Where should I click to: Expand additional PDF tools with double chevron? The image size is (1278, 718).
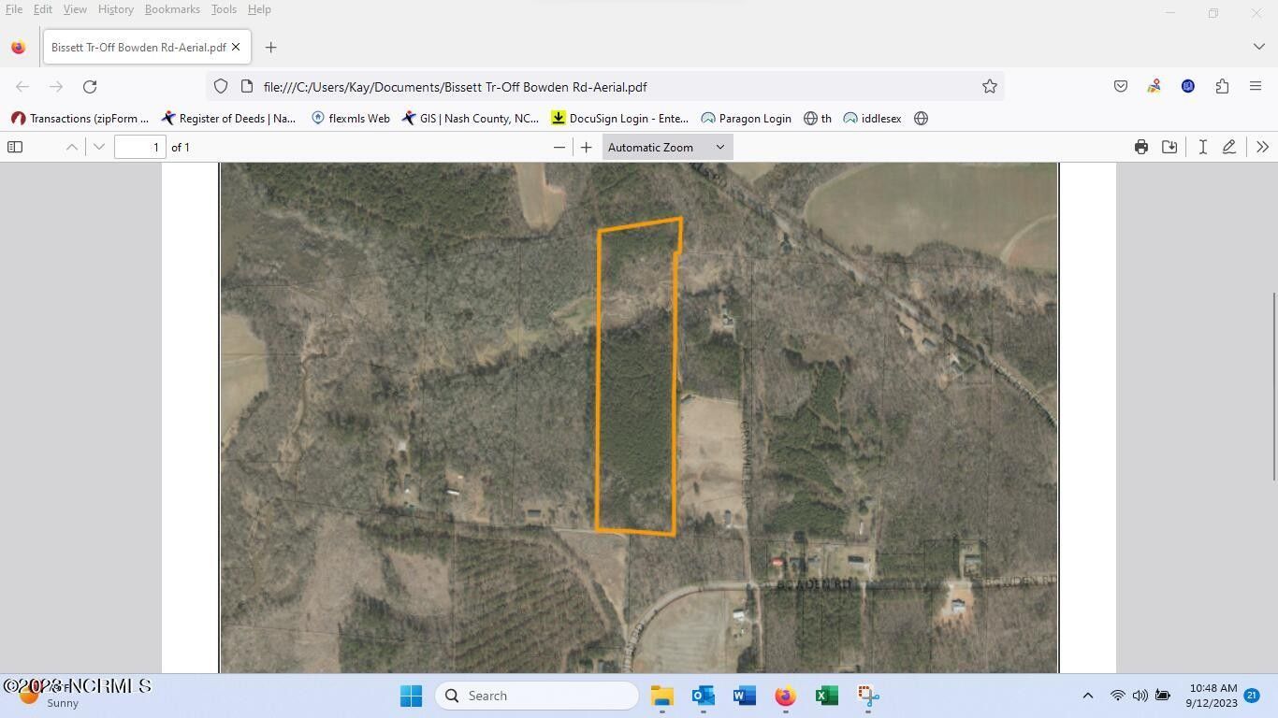(1262, 147)
